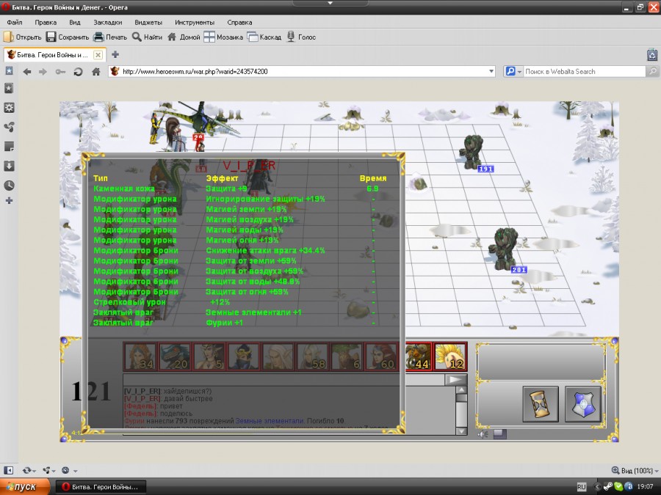
Task: Select turn-queue unit portrait numbered 58
Action: [x=312, y=356]
